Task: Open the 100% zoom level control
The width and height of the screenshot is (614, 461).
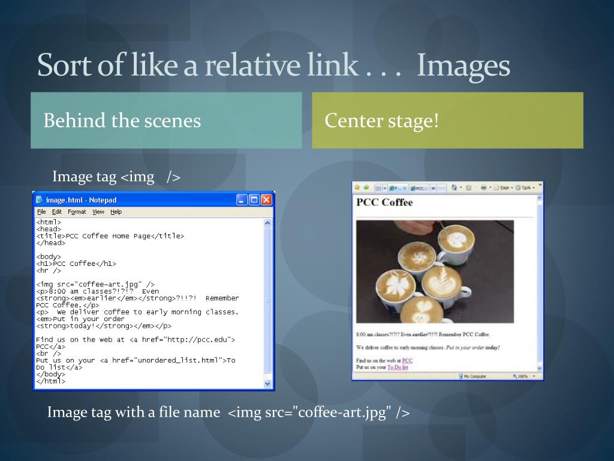Action: [523, 376]
